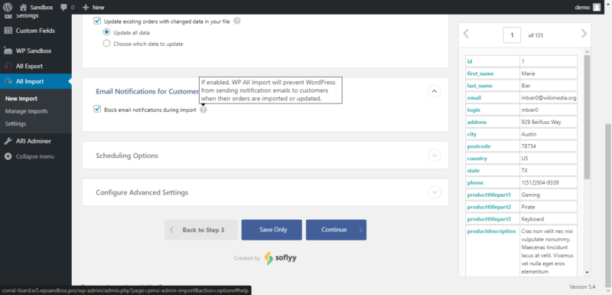
Task: Click Collapse menu link
Action: click(34, 156)
